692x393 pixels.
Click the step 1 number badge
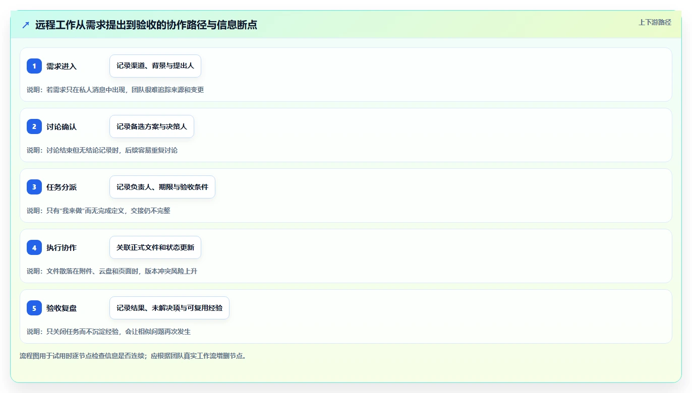point(34,66)
